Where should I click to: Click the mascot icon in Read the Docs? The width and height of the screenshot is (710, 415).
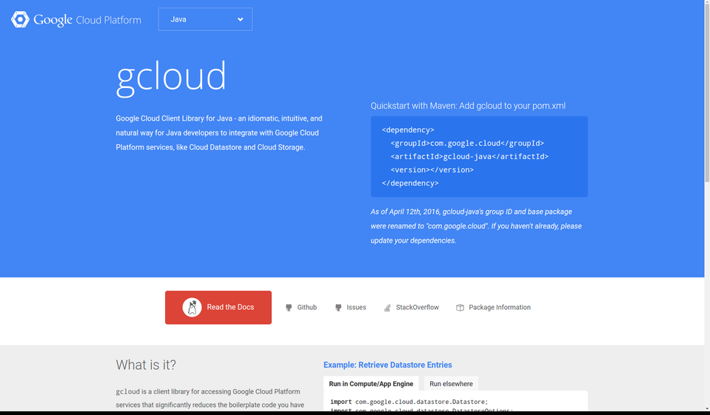pos(192,307)
